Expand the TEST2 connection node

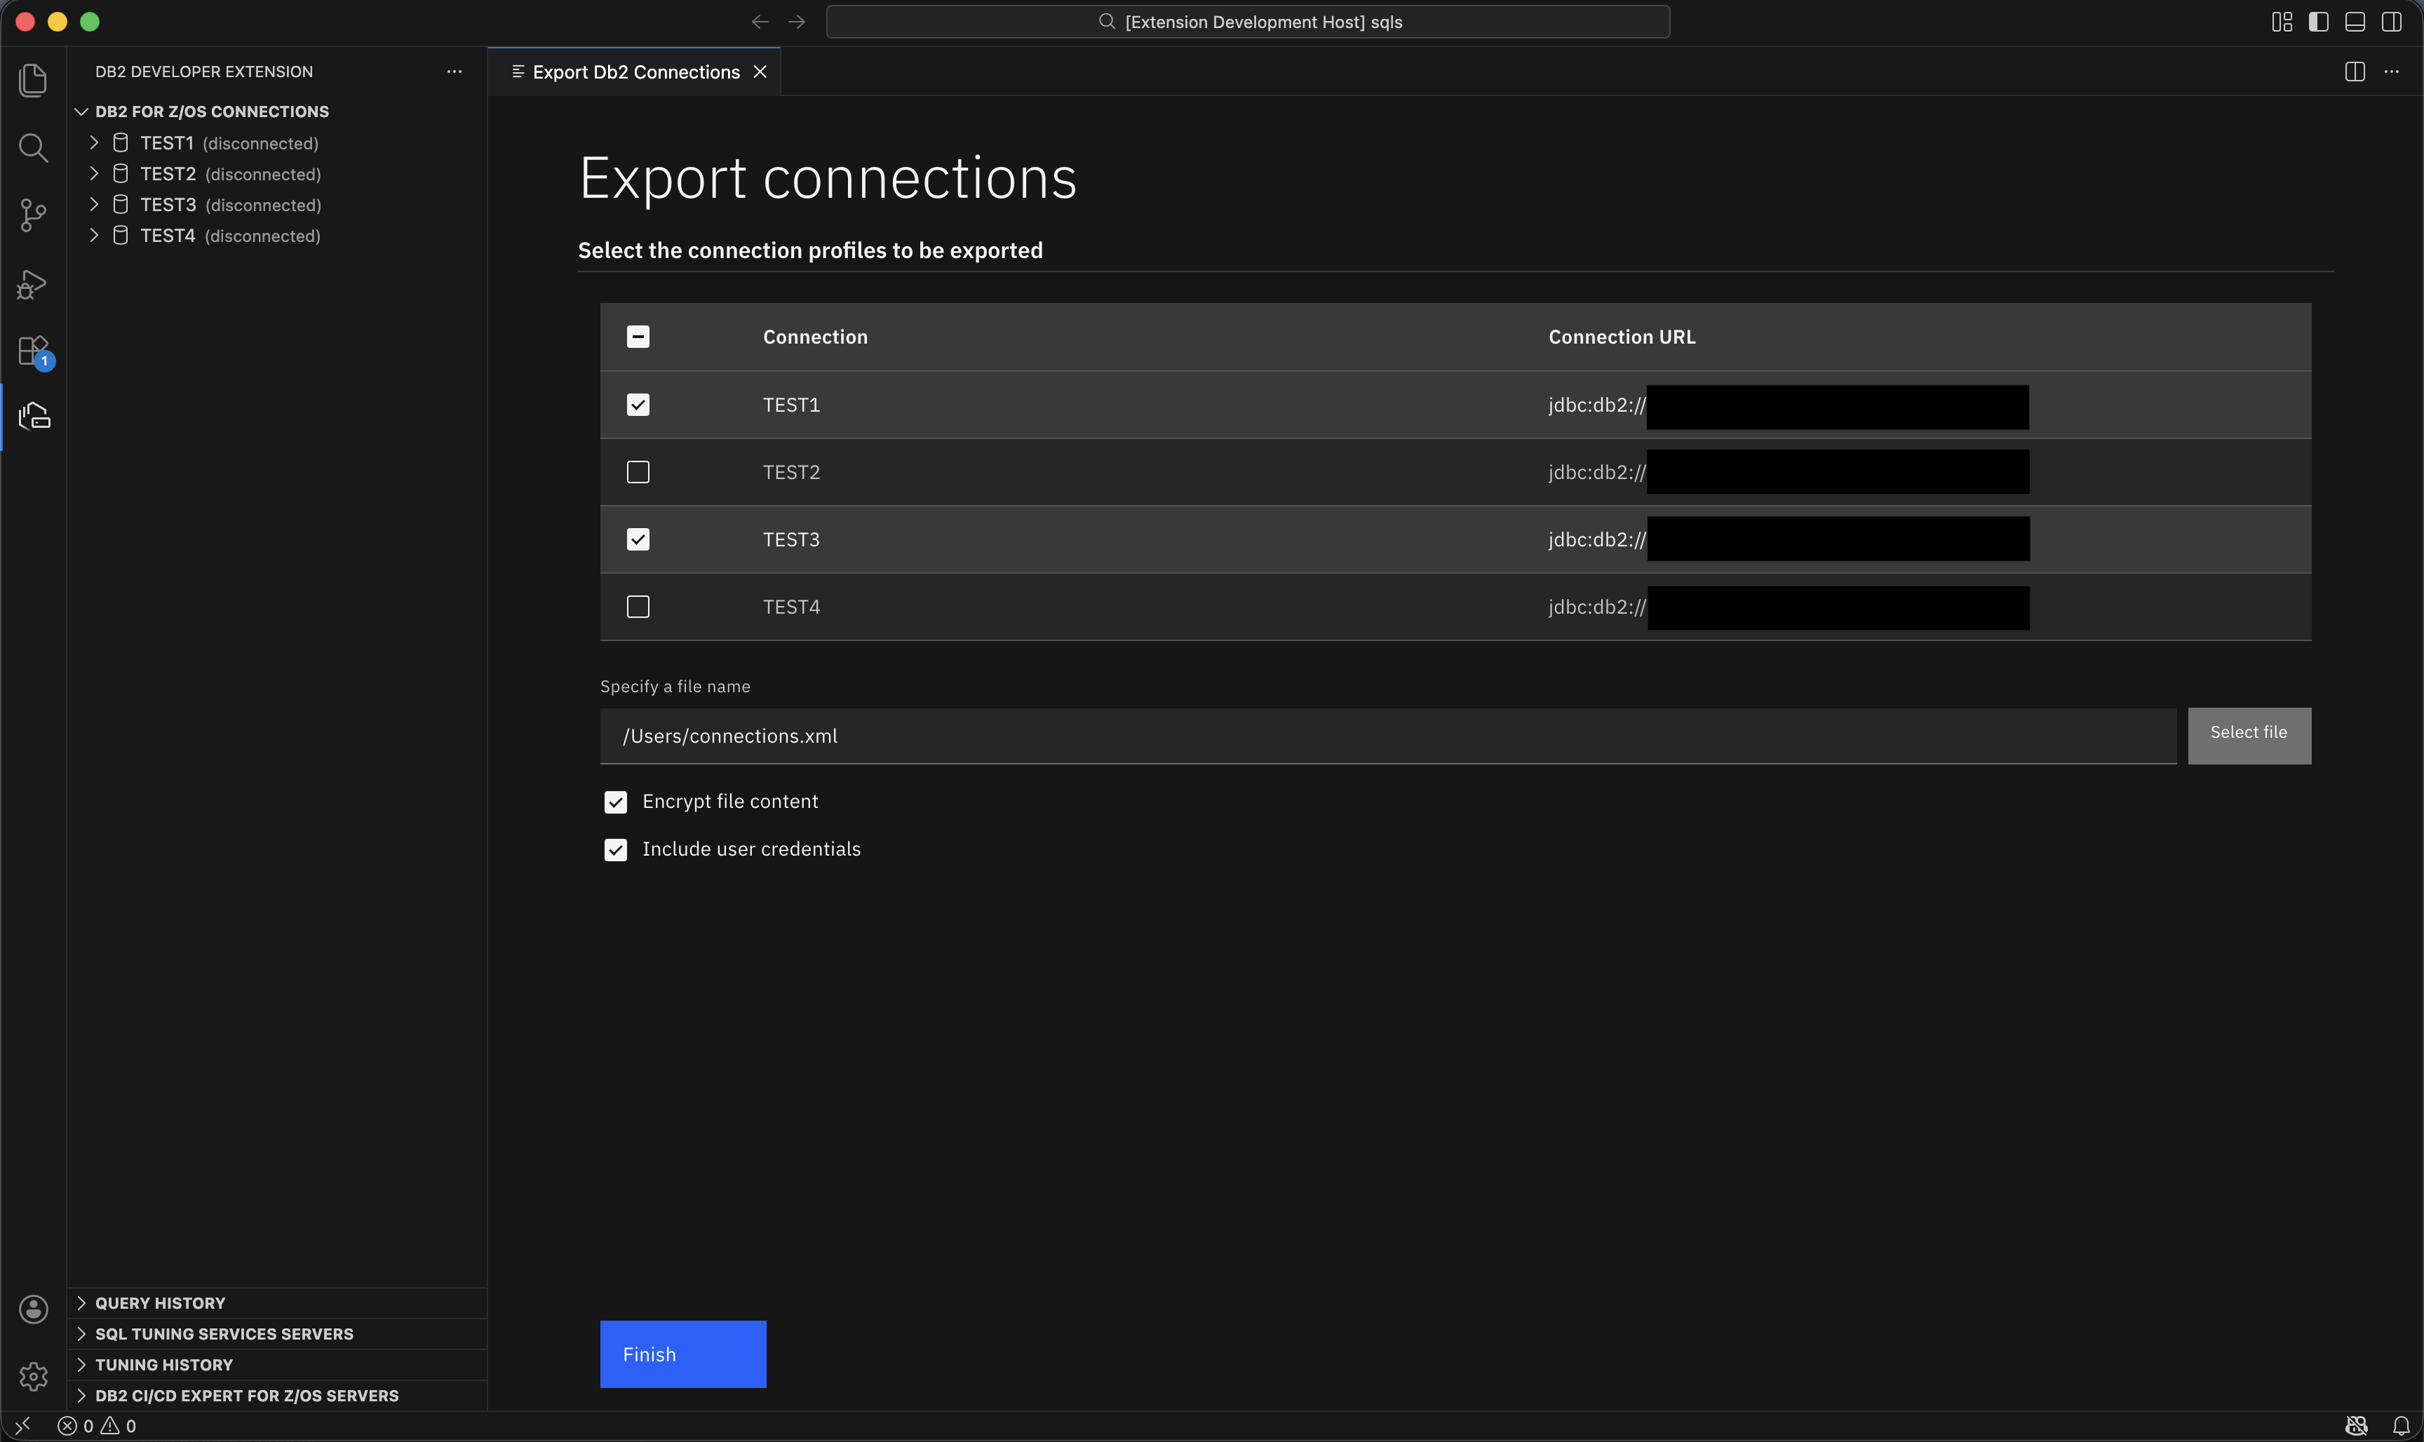[x=93, y=173]
